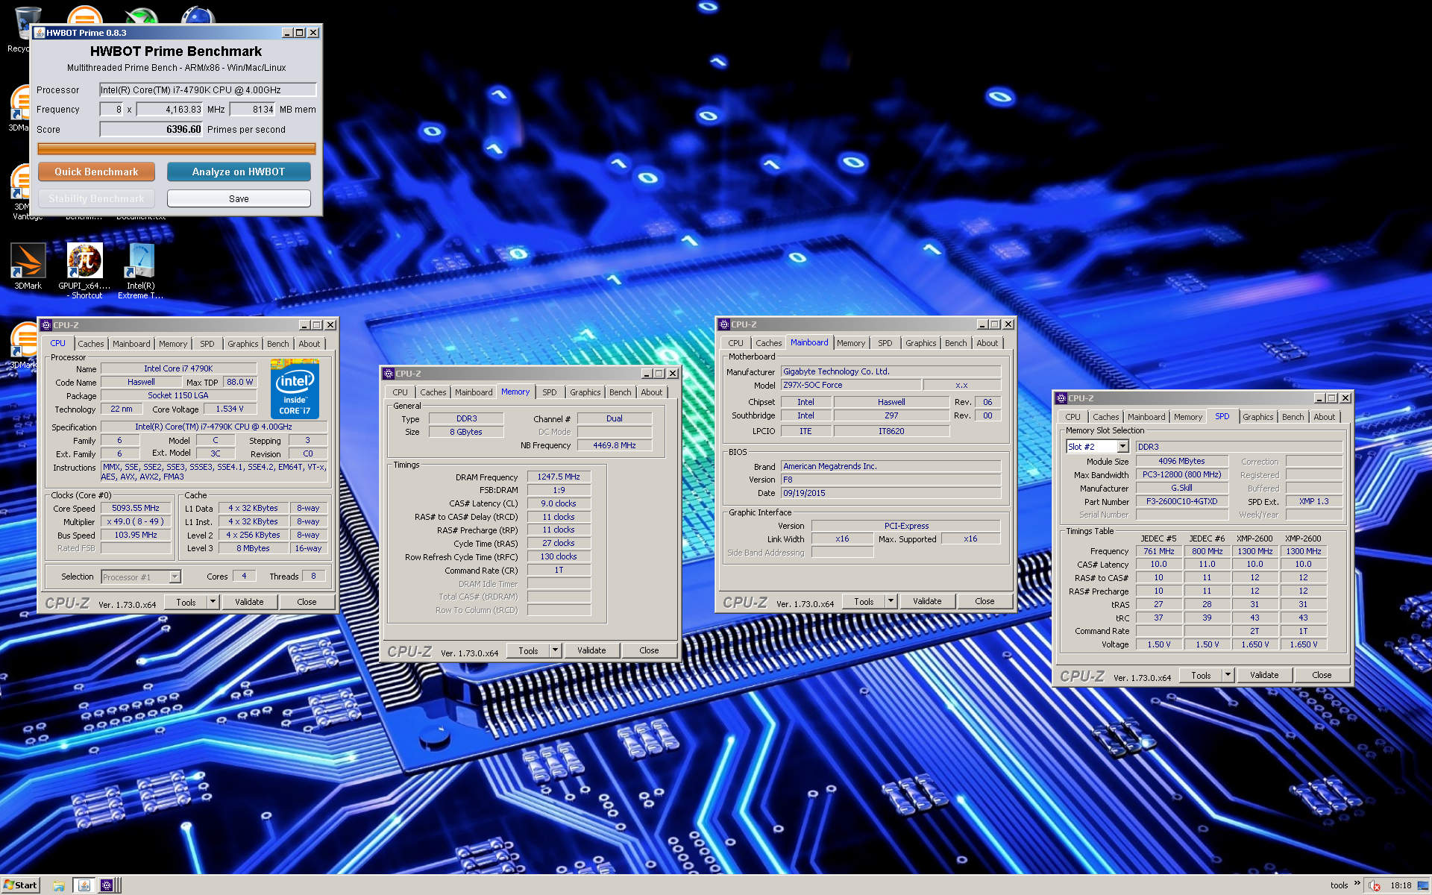The height and width of the screenshot is (895, 1432).
Task: Open Bench tab in CPU-Z Memory window
Action: tap(621, 392)
